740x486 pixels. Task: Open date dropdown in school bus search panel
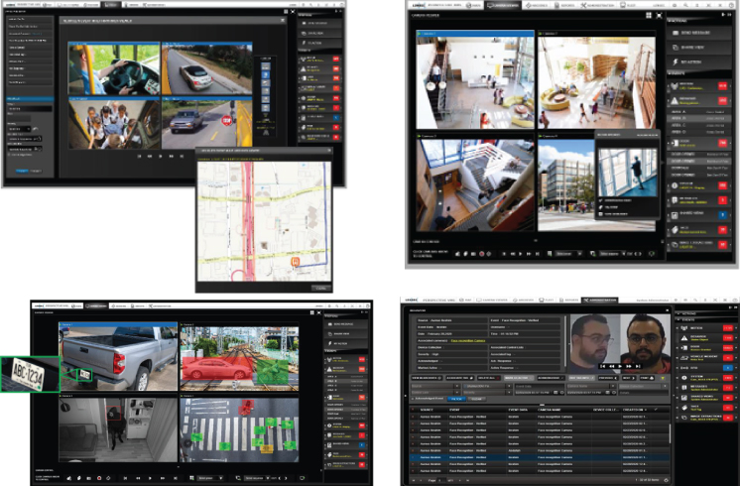pyautogui.click(x=28, y=129)
